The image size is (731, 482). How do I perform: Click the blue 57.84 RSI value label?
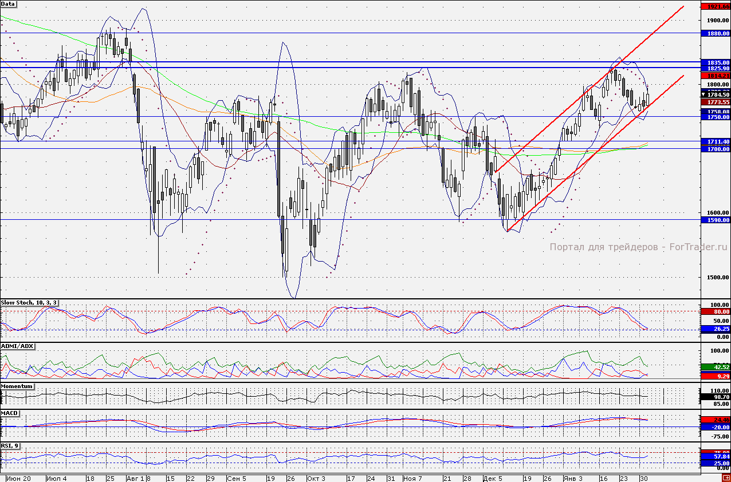point(716,457)
